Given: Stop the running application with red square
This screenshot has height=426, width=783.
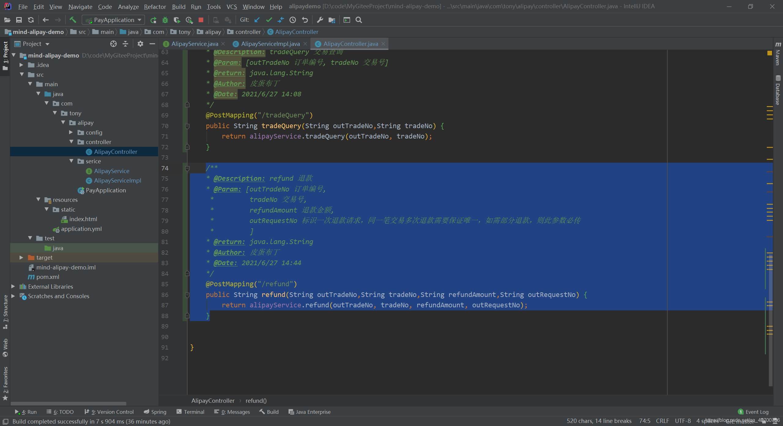Looking at the screenshot, I should (201, 20).
